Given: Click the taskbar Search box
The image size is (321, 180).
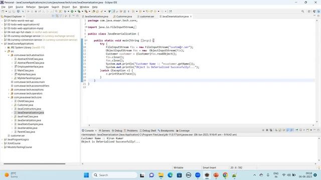Looking at the screenshot, I should pos(114,175).
